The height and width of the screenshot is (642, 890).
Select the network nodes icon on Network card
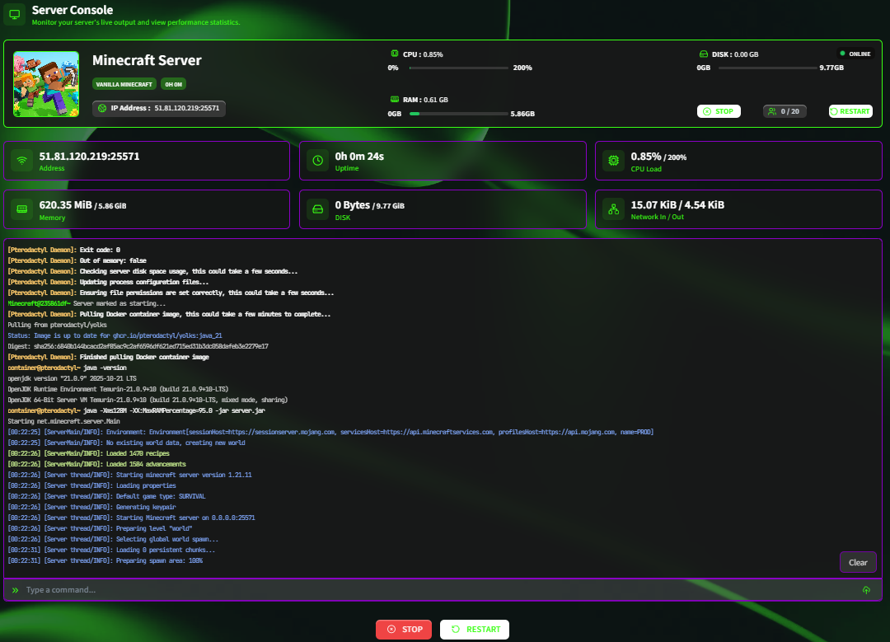[x=612, y=209]
